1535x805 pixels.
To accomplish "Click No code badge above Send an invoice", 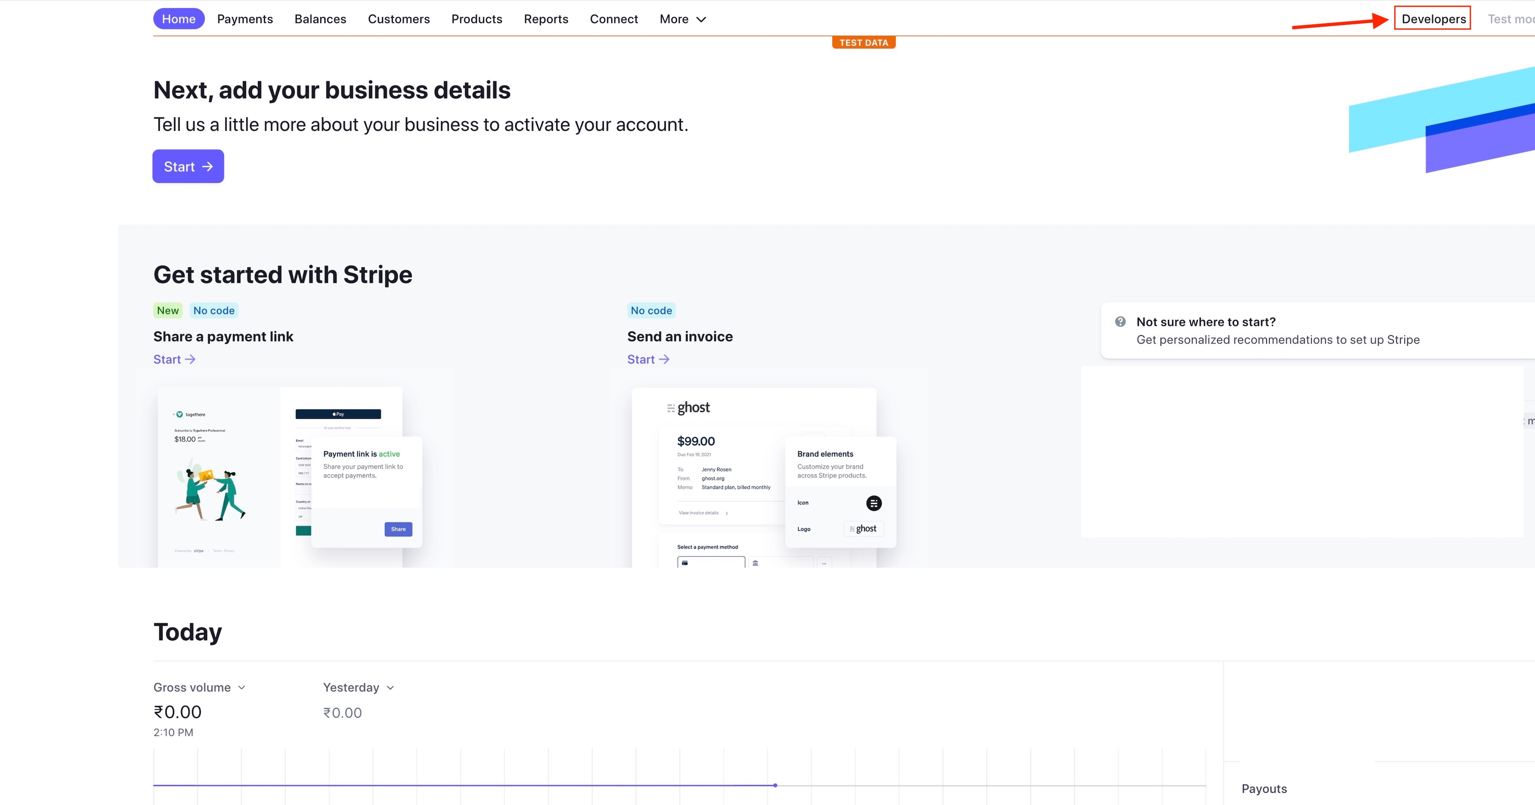I will 651,310.
